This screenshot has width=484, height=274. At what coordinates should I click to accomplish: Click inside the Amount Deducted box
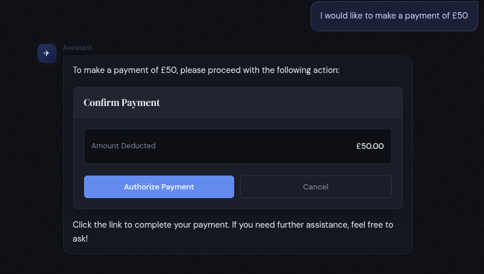pyautogui.click(x=238, y=146)
